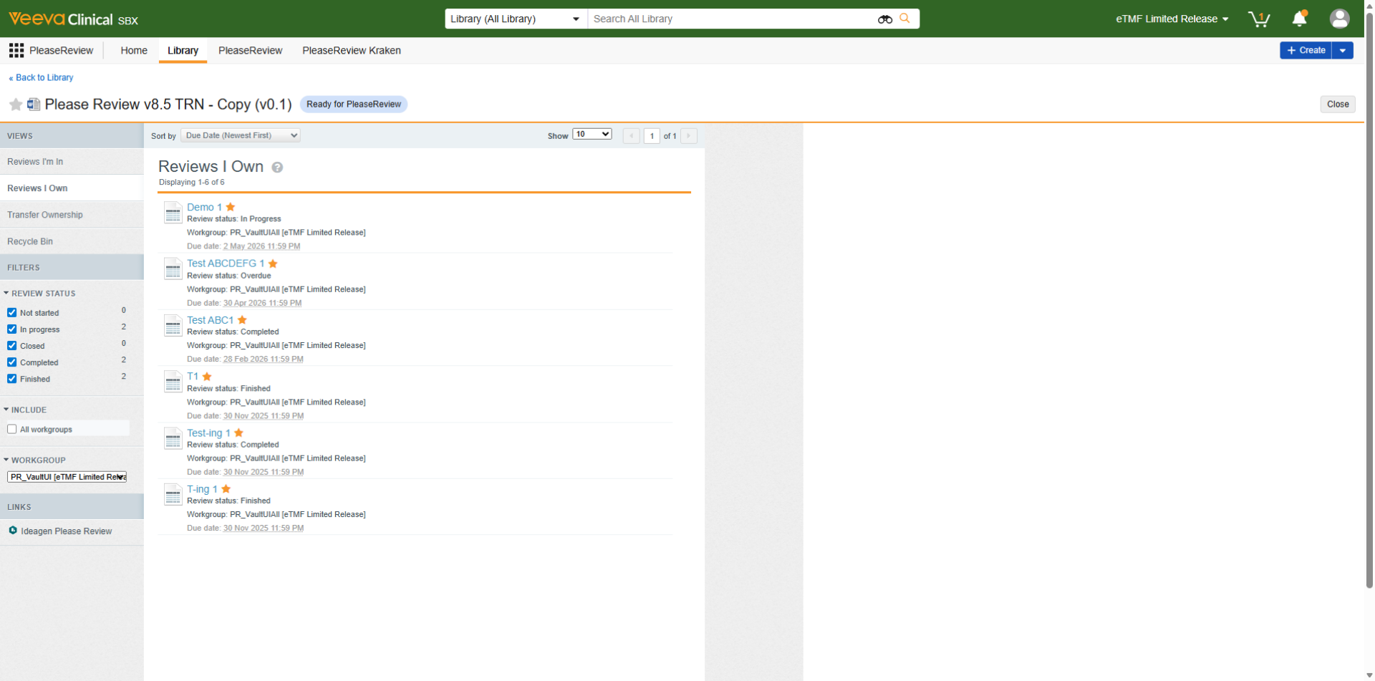Switch to the PleaseReview tab
The width and height of the screenshot is (1375, 681).
tap(250, 51)
